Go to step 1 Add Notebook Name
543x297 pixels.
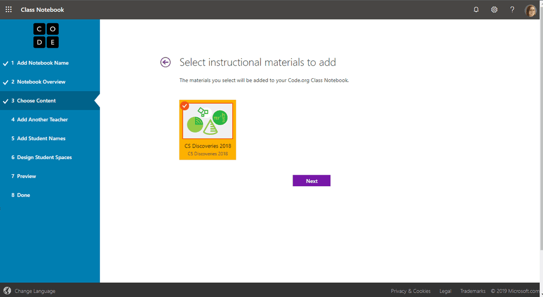click(x=42, y=63)
